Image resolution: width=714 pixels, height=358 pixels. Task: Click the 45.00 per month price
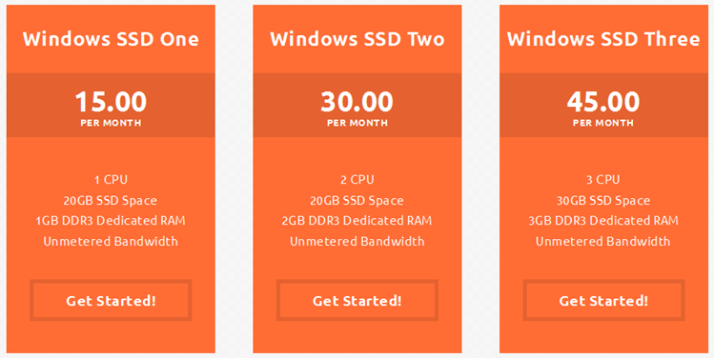(603, 108)
